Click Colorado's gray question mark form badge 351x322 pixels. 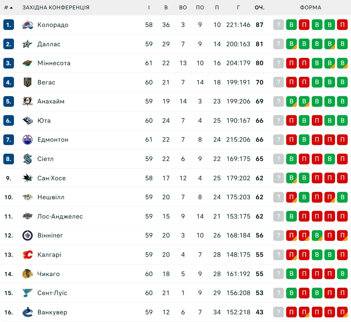click(279, 25)
